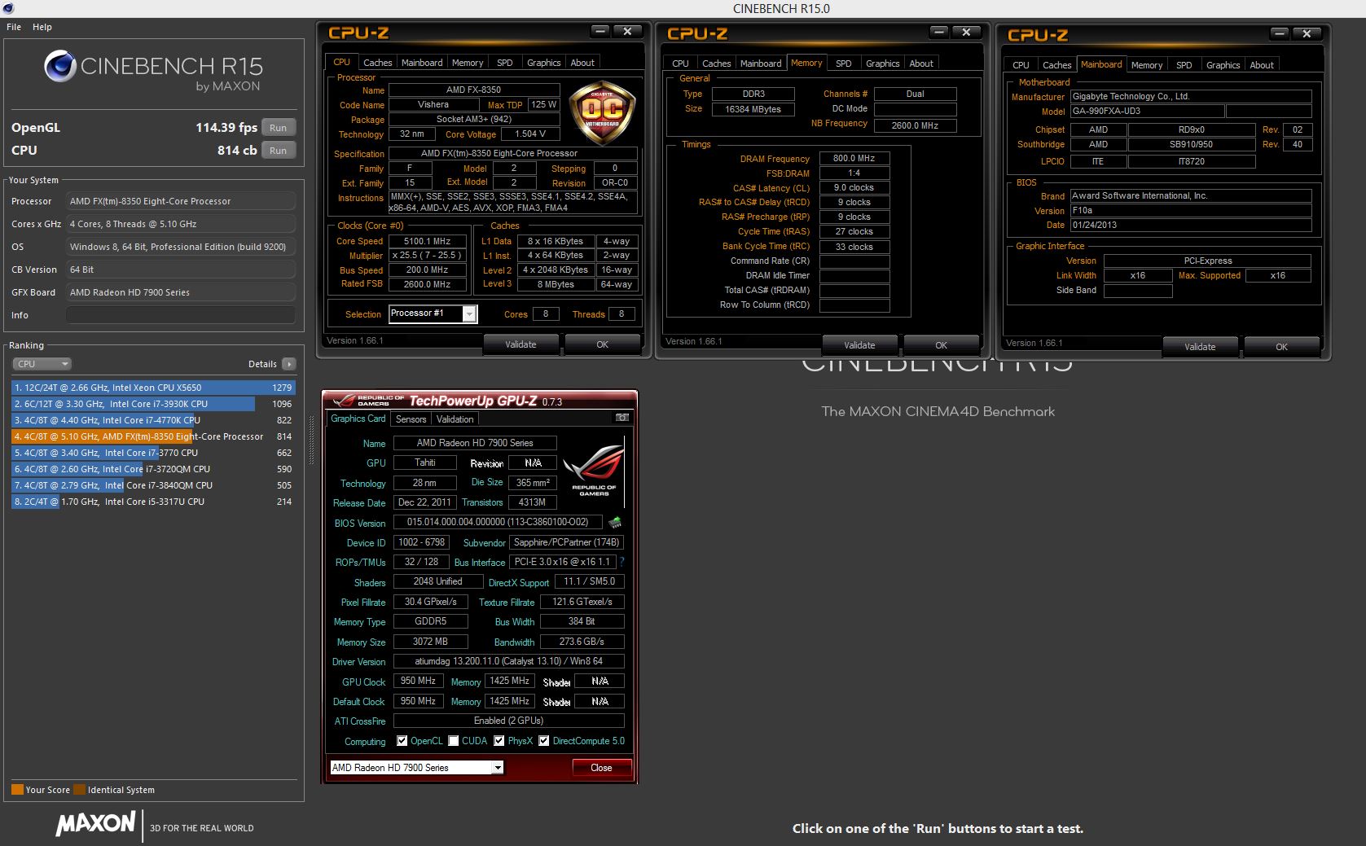
Task: Click the GPU-Z screenshot camera icon
Action: point(622,418)
